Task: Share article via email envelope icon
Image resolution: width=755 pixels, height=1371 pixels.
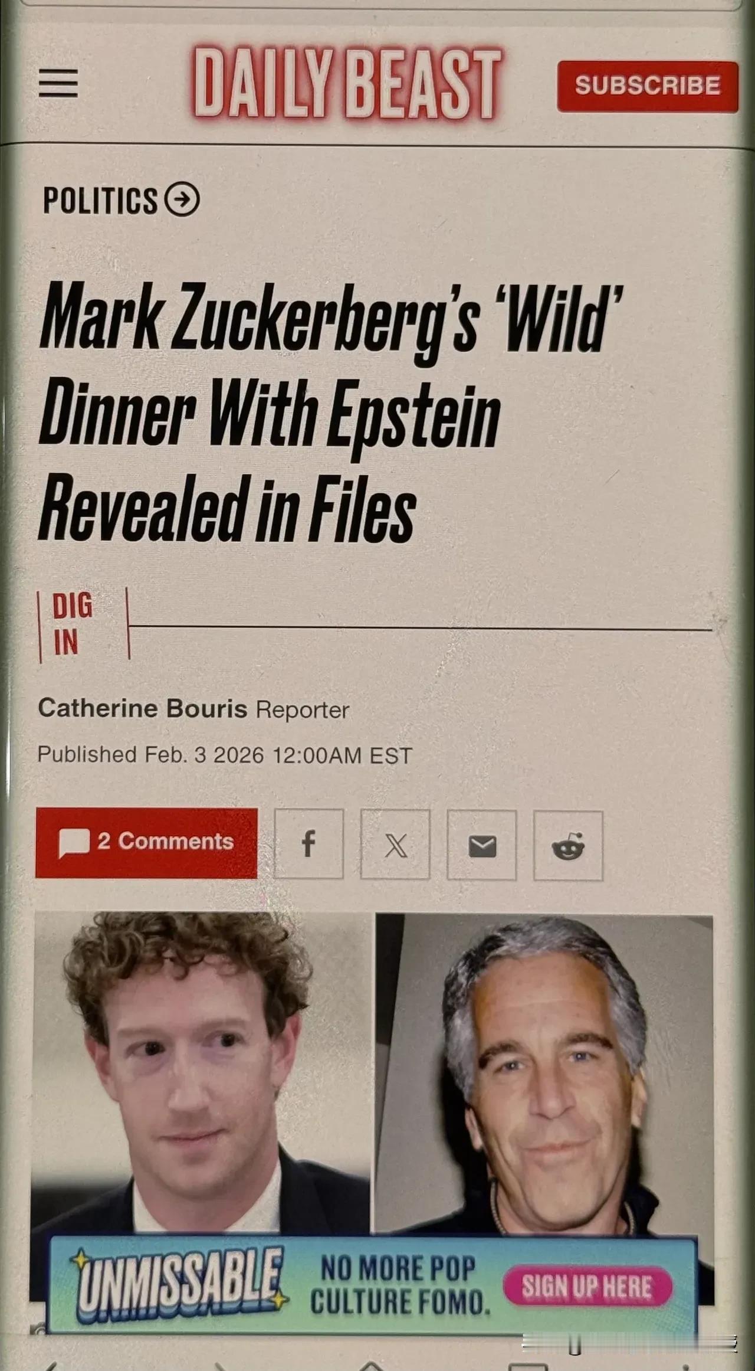Action: pos(482,846)
